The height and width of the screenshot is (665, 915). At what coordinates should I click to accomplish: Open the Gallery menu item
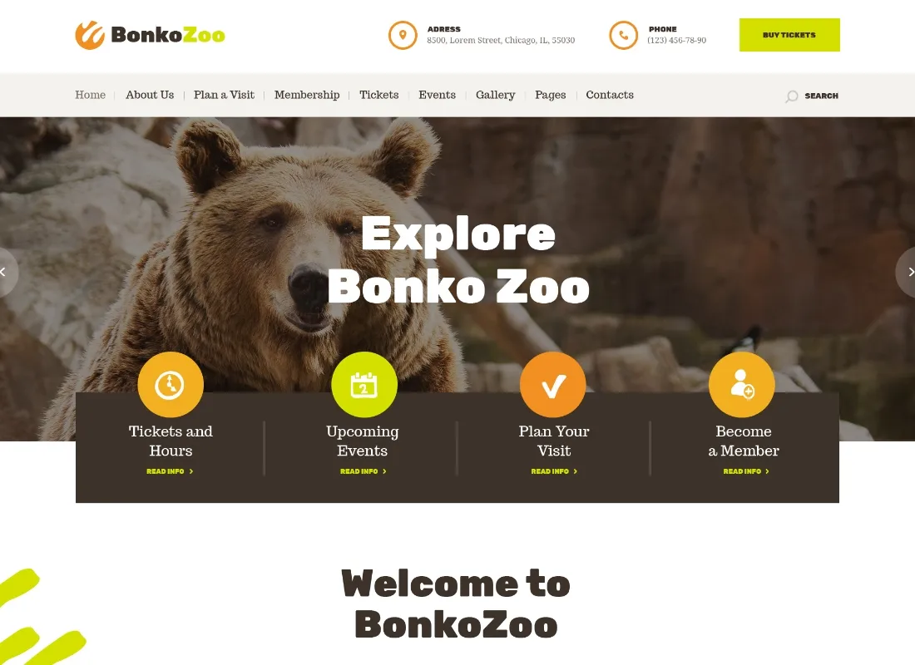496,95
